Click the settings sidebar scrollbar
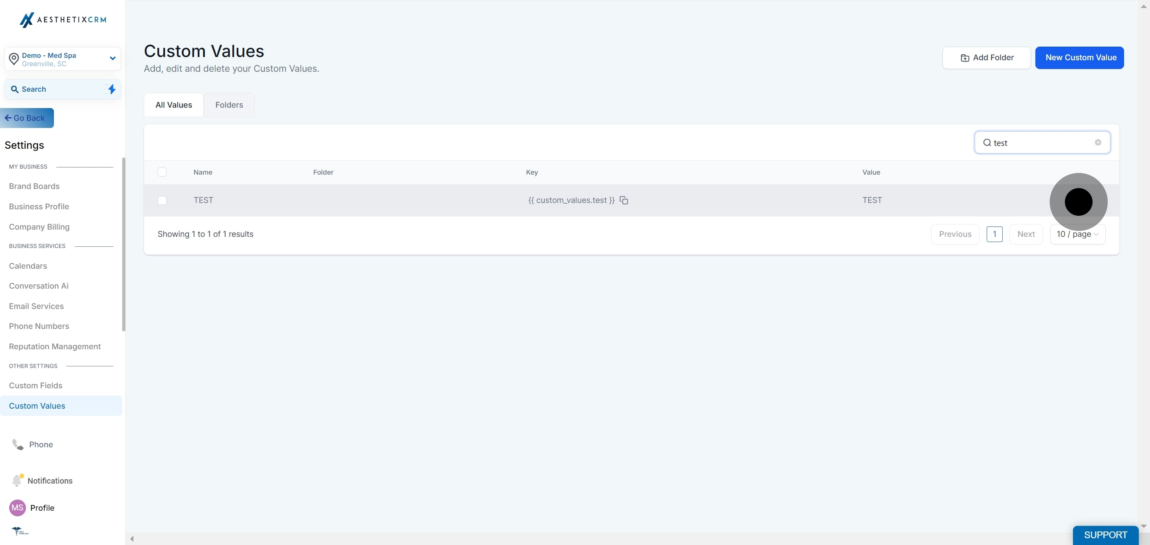 point(124,244)
